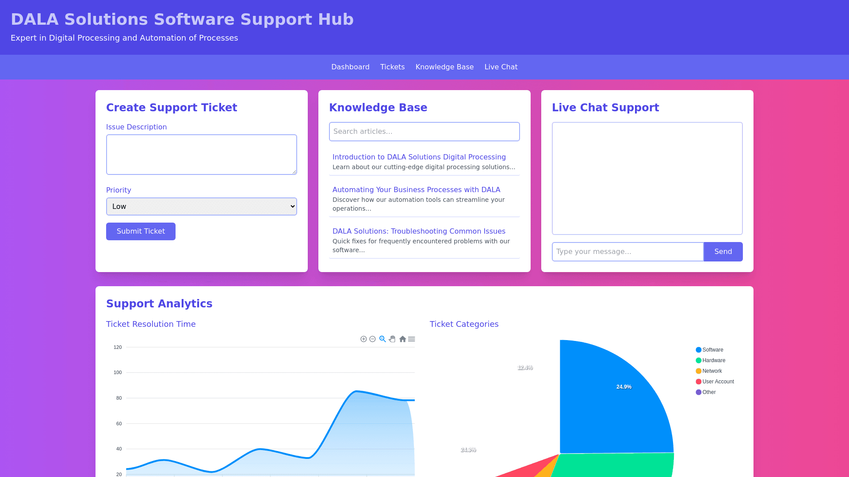The height and width of the screenshot is (477, 849).
Task: Activate the selection zoom magnifier tool
Action: pos(382,339)
